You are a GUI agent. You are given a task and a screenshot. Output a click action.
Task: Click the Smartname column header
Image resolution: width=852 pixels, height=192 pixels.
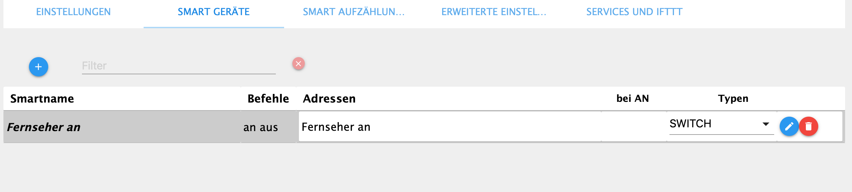tap(42, 99)
